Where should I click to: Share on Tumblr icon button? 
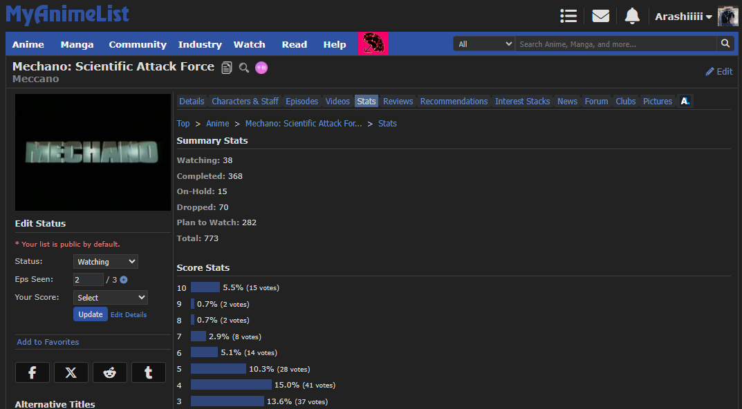coord(149,372)
